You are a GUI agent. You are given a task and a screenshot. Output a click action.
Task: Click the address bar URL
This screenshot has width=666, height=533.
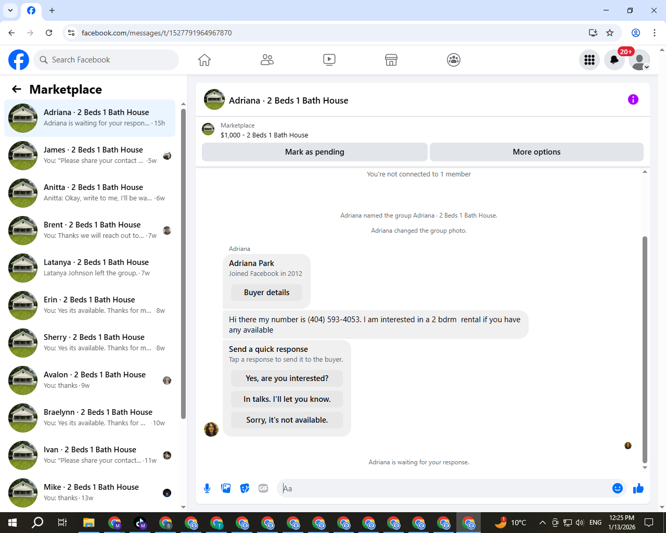(157, 33)
